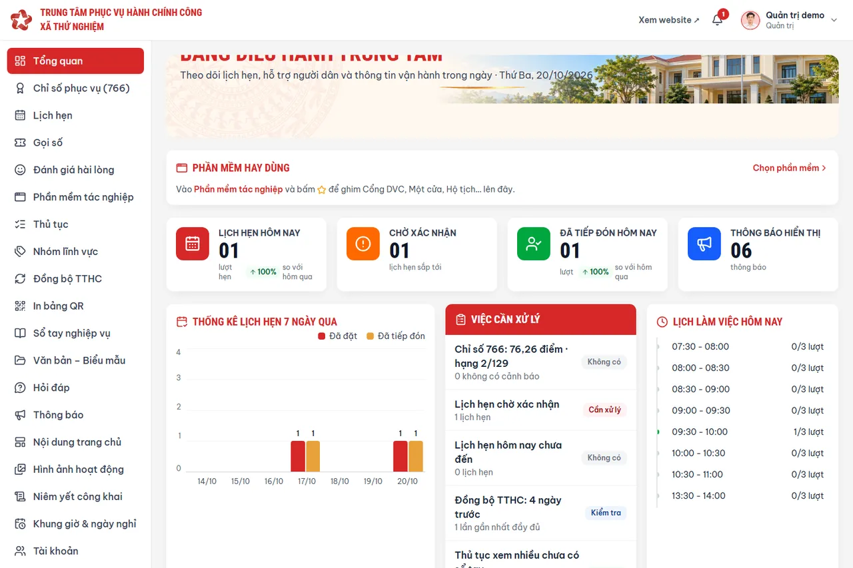Open Lịch hẹn chờ xác nhận task row

(540, 410)
